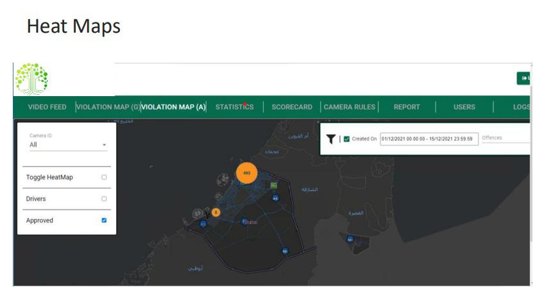Click the blue route 66 map badge
551x298 pixels.
pos(285,251)
